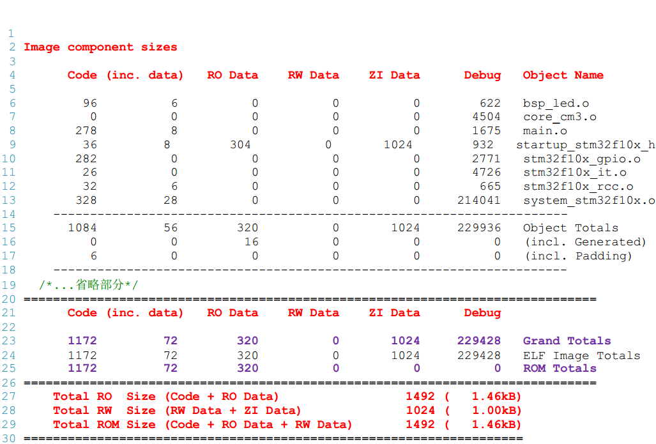Click the 'Debug' header on line 4
Viewport: 656px width, 444px height.
482,75
